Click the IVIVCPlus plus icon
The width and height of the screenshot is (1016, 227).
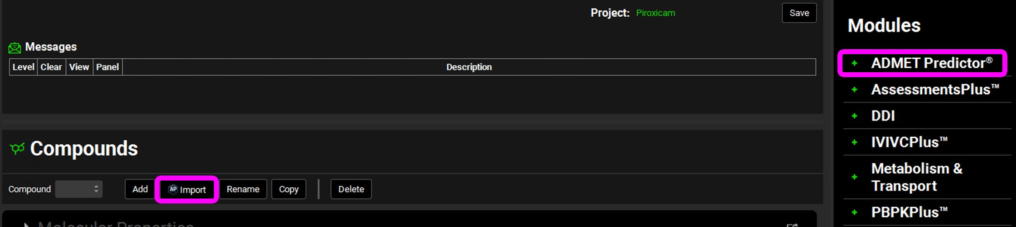854,142
